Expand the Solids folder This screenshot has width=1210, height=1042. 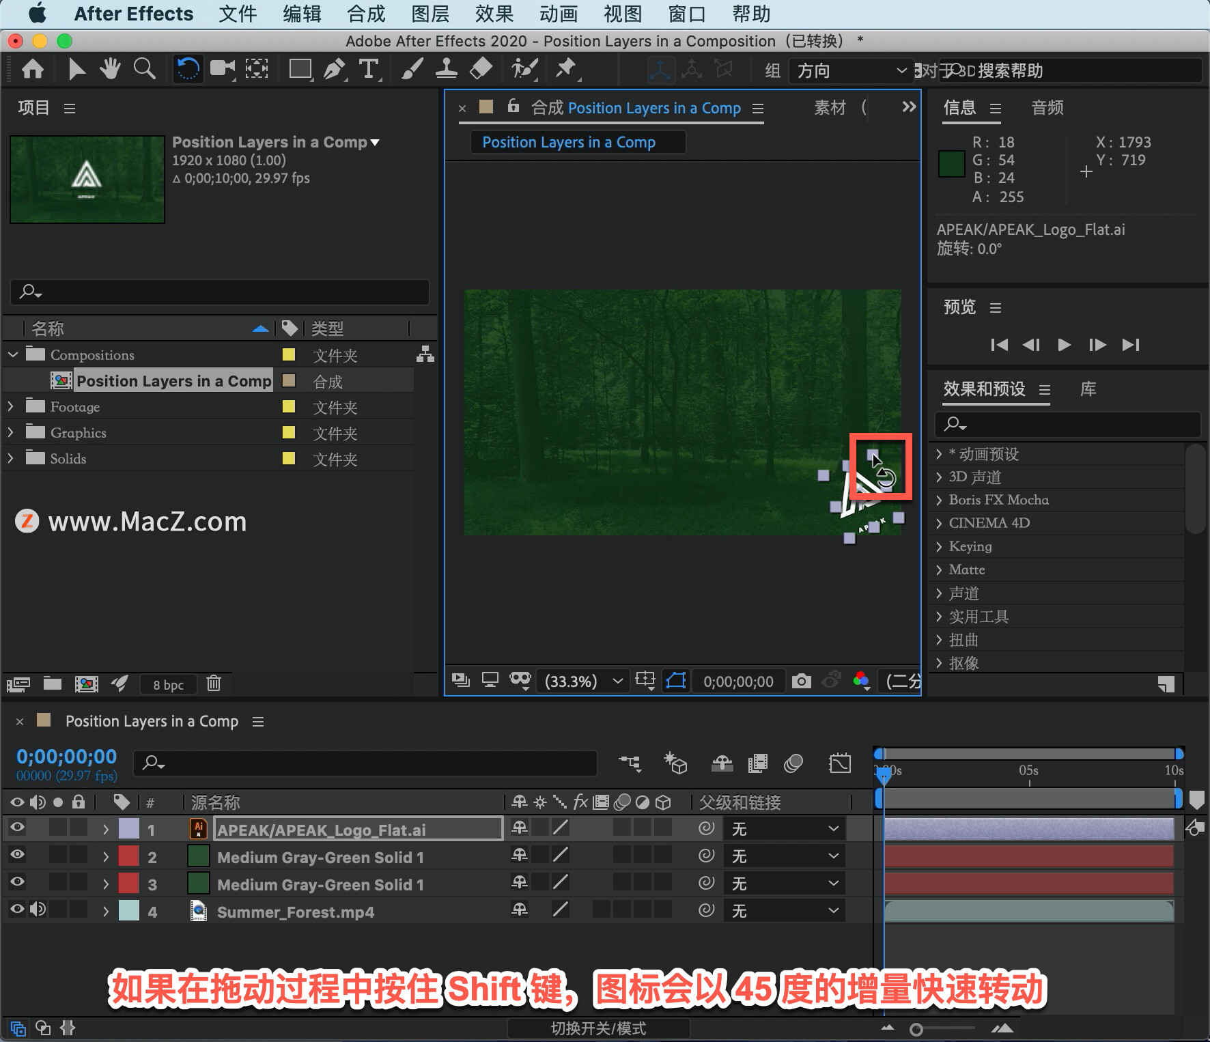[11, 458]
